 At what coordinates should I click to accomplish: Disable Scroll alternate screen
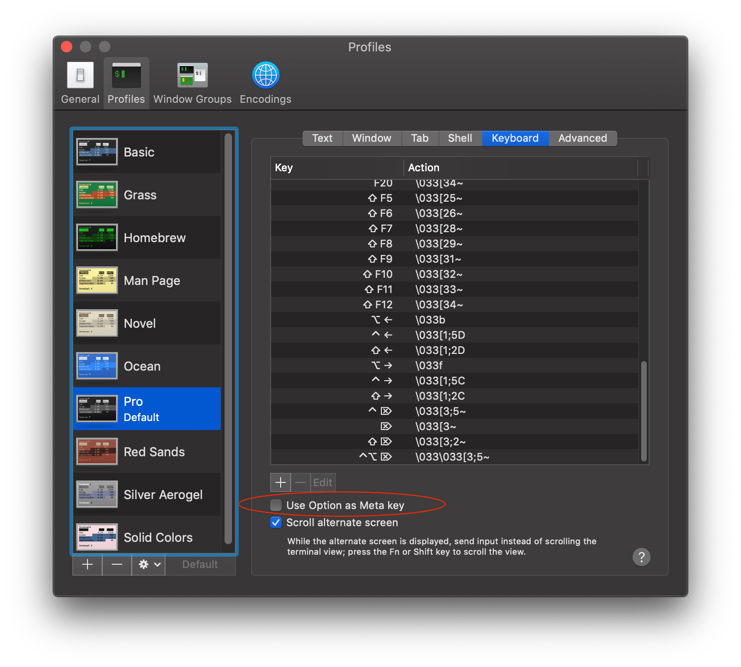[x=276, y=522]
